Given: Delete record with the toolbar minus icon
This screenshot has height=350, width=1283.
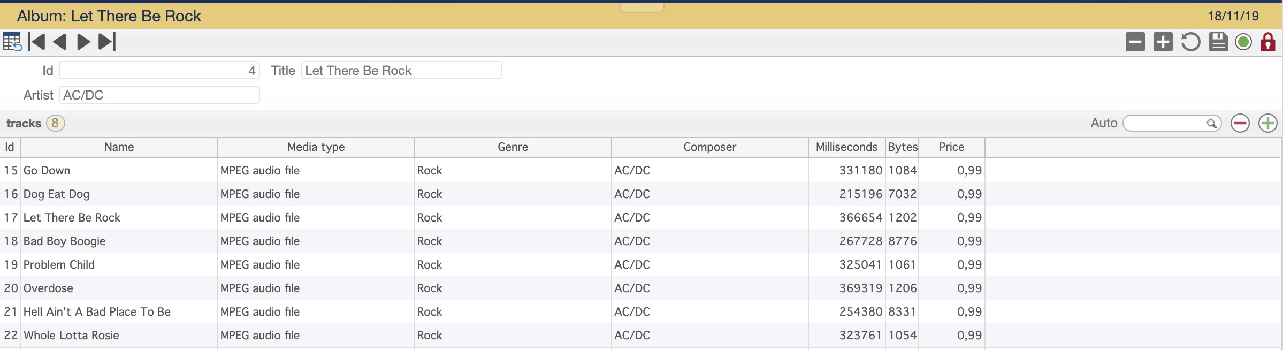Looking at the screenshot, I should (x=1135, y=42).
